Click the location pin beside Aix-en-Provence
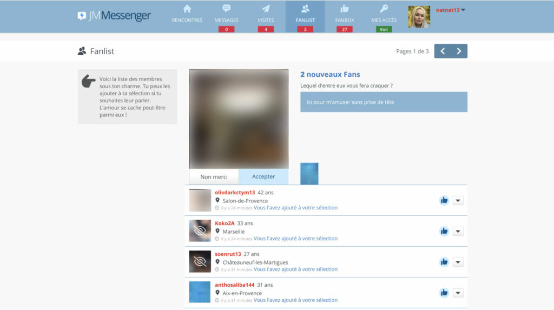 coord(217,293)
